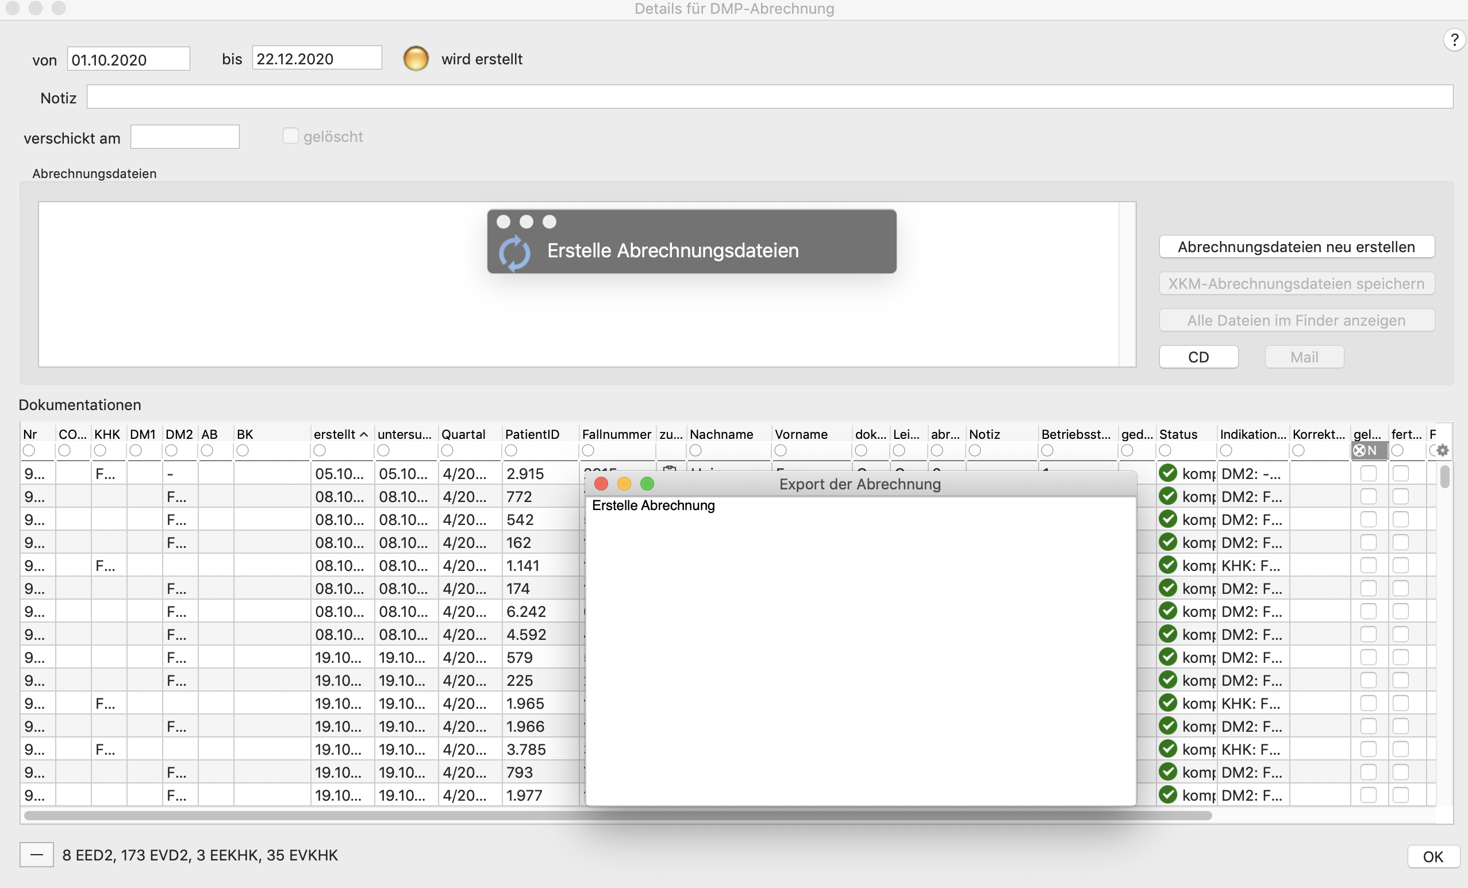The height and width of the screenshot is (888, 1468).
Task: Click the yellow 'wird erstellt' status orb
Action: click(416, 59)
